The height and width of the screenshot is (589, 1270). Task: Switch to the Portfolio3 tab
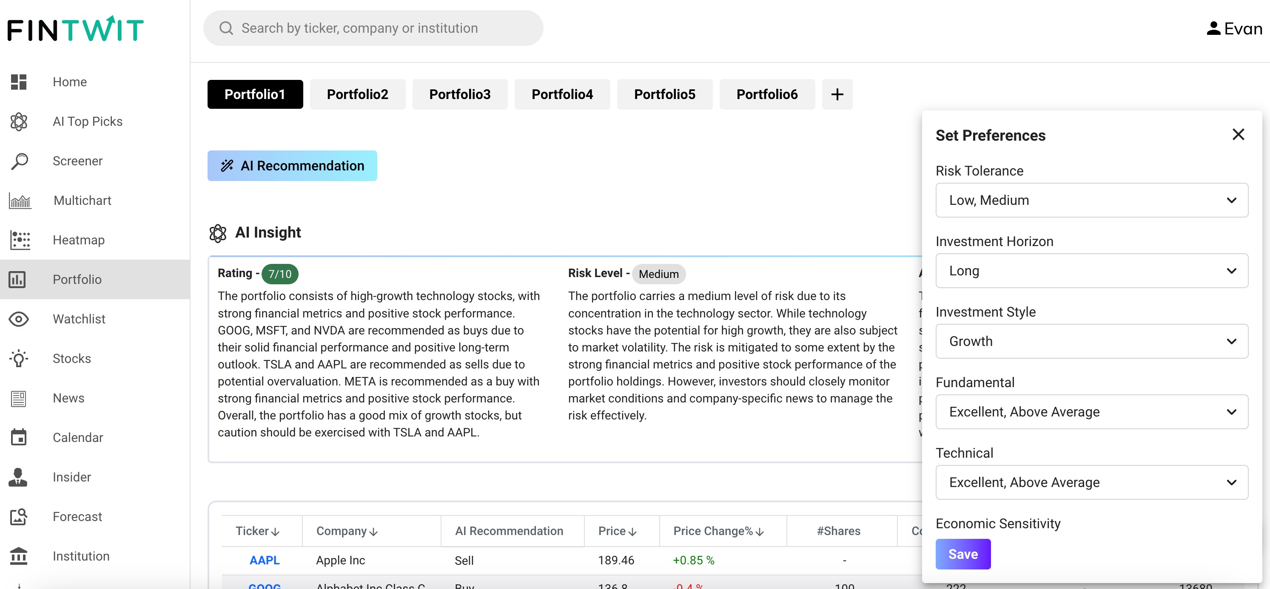pos(459,94)
